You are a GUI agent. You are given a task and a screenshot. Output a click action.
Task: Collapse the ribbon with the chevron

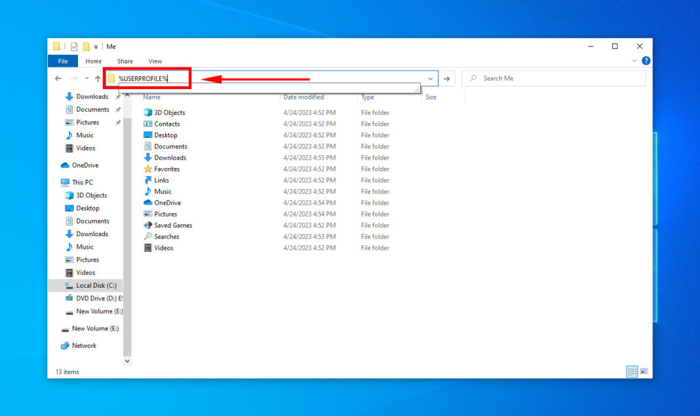(634, 60)
